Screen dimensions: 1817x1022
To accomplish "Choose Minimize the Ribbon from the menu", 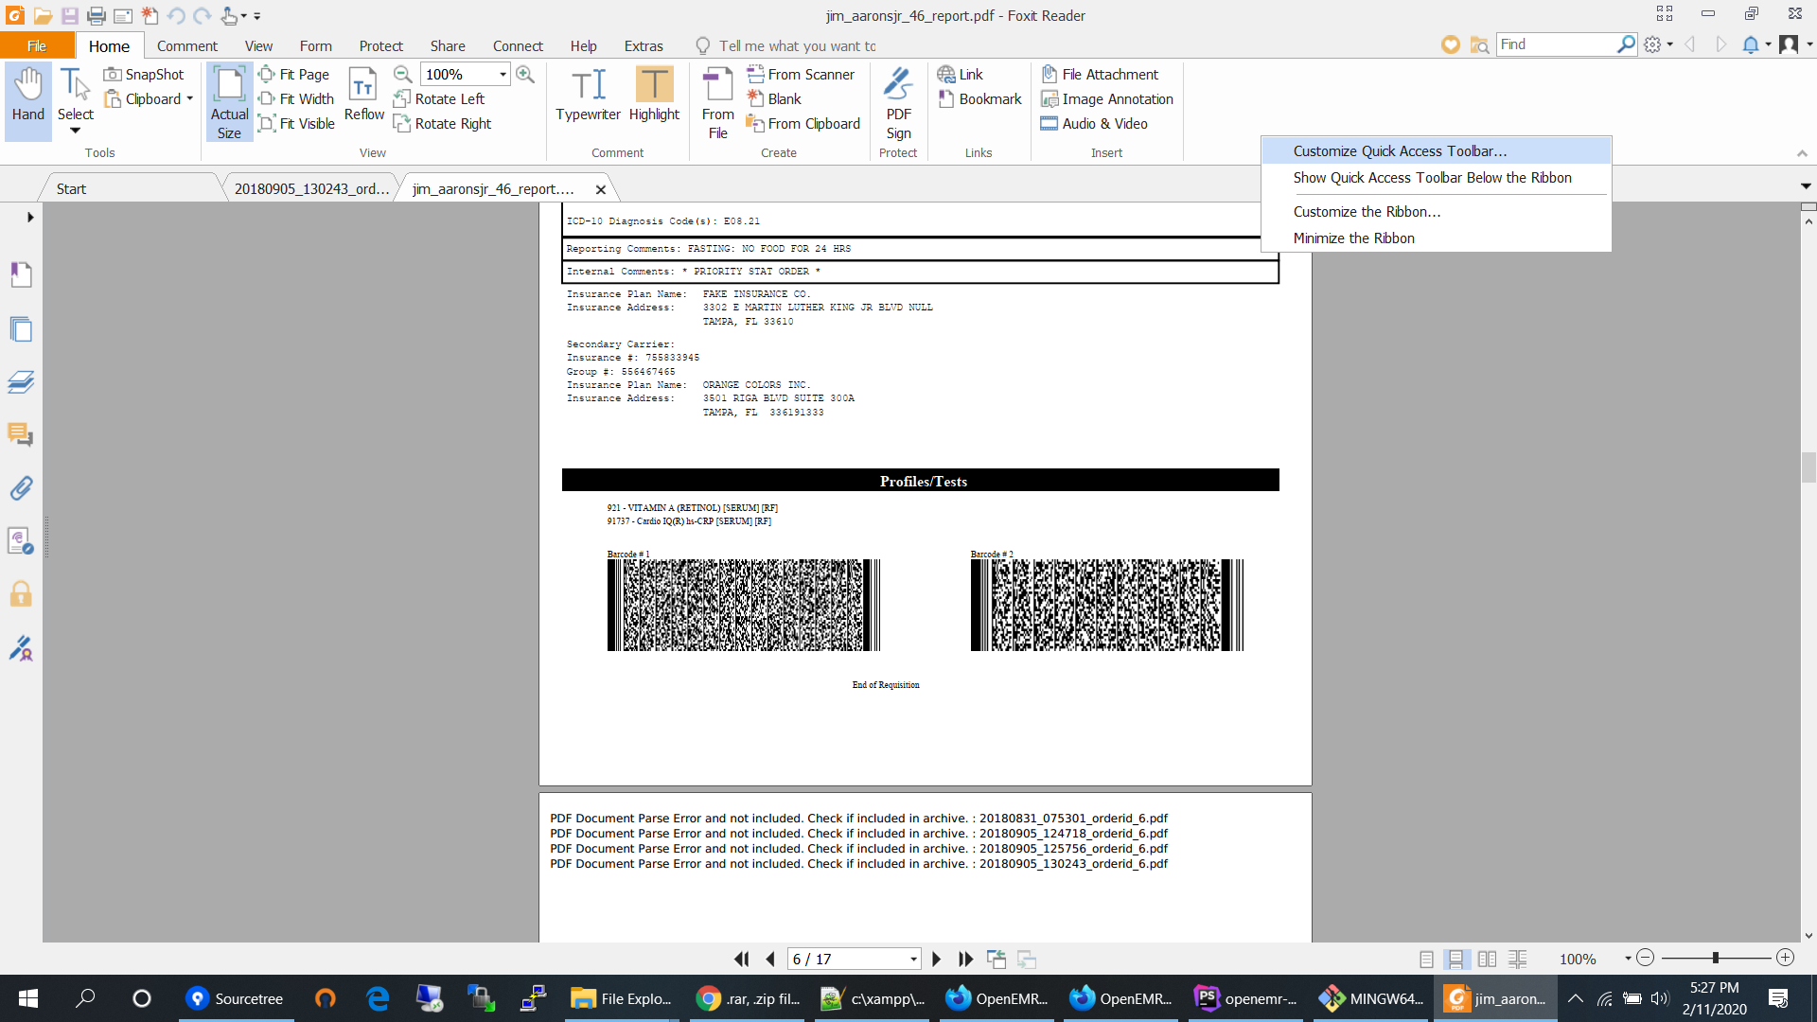I will tap(1353, 238).
